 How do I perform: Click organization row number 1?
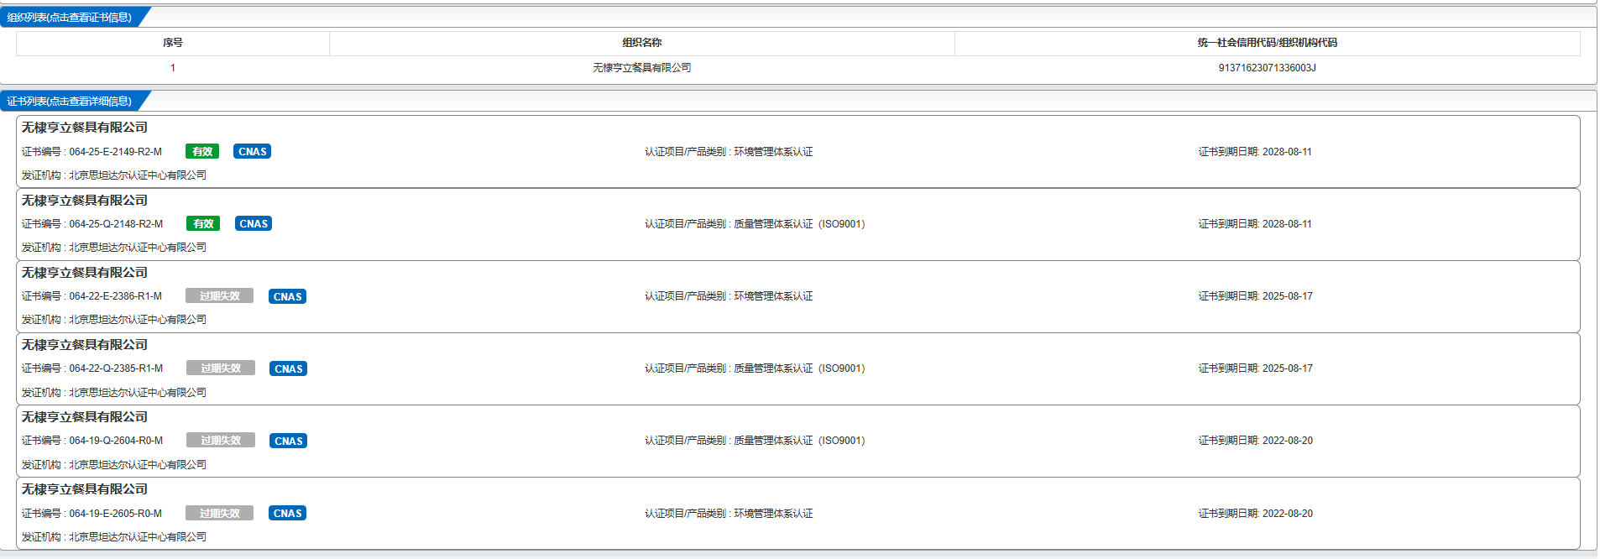click(x=173, y=68)
